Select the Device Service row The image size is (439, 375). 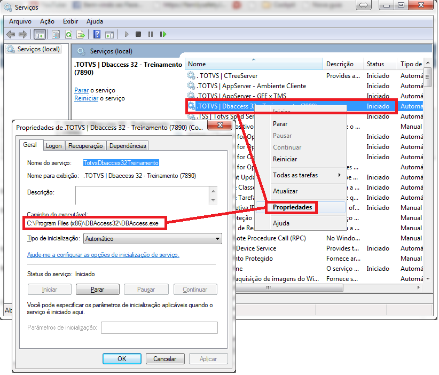(x=330, y=248)
